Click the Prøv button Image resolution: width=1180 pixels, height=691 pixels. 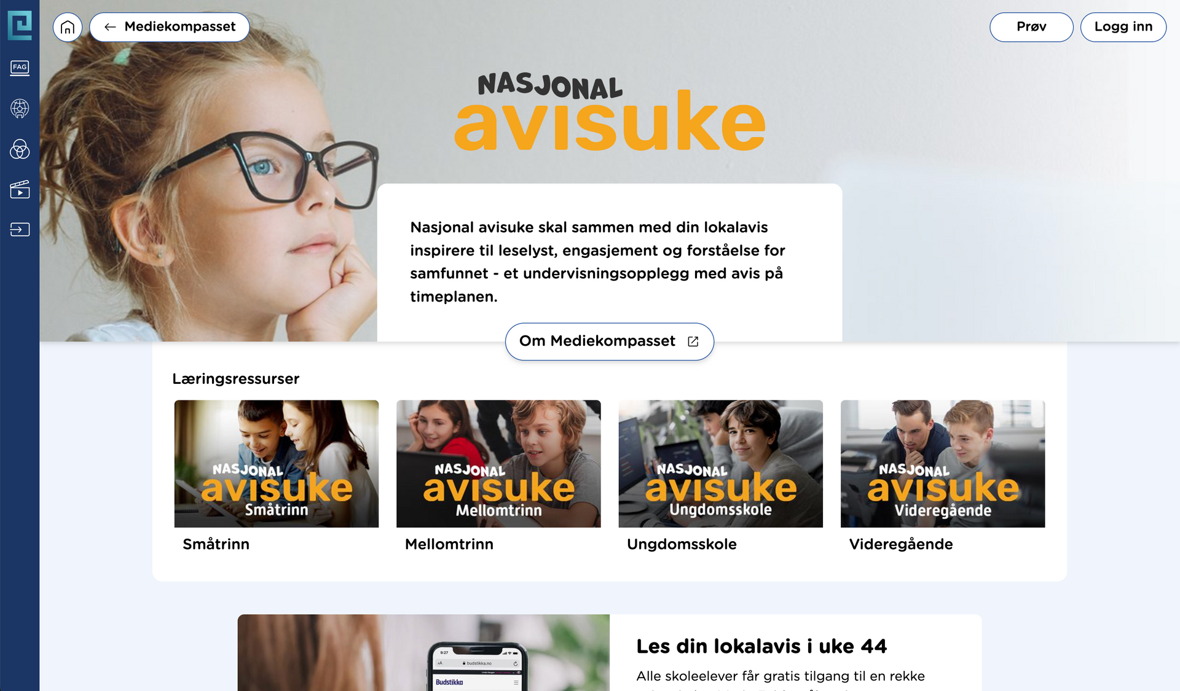[x=1031, y=27]
